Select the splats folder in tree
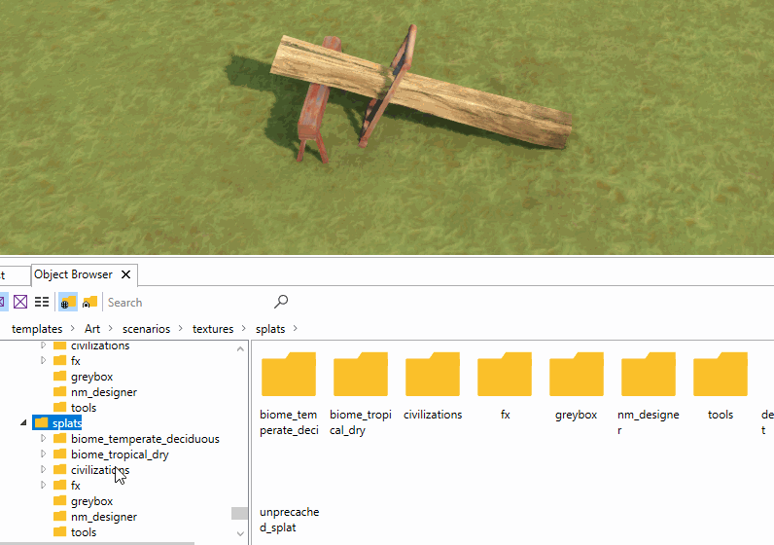The image size is (774, 545). point(57,423)
